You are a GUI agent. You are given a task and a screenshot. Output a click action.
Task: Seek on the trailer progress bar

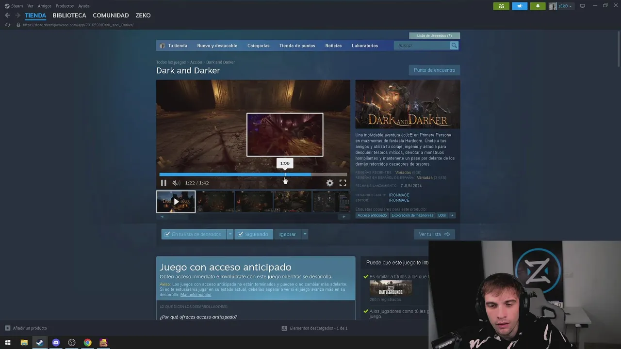[253, 174]
